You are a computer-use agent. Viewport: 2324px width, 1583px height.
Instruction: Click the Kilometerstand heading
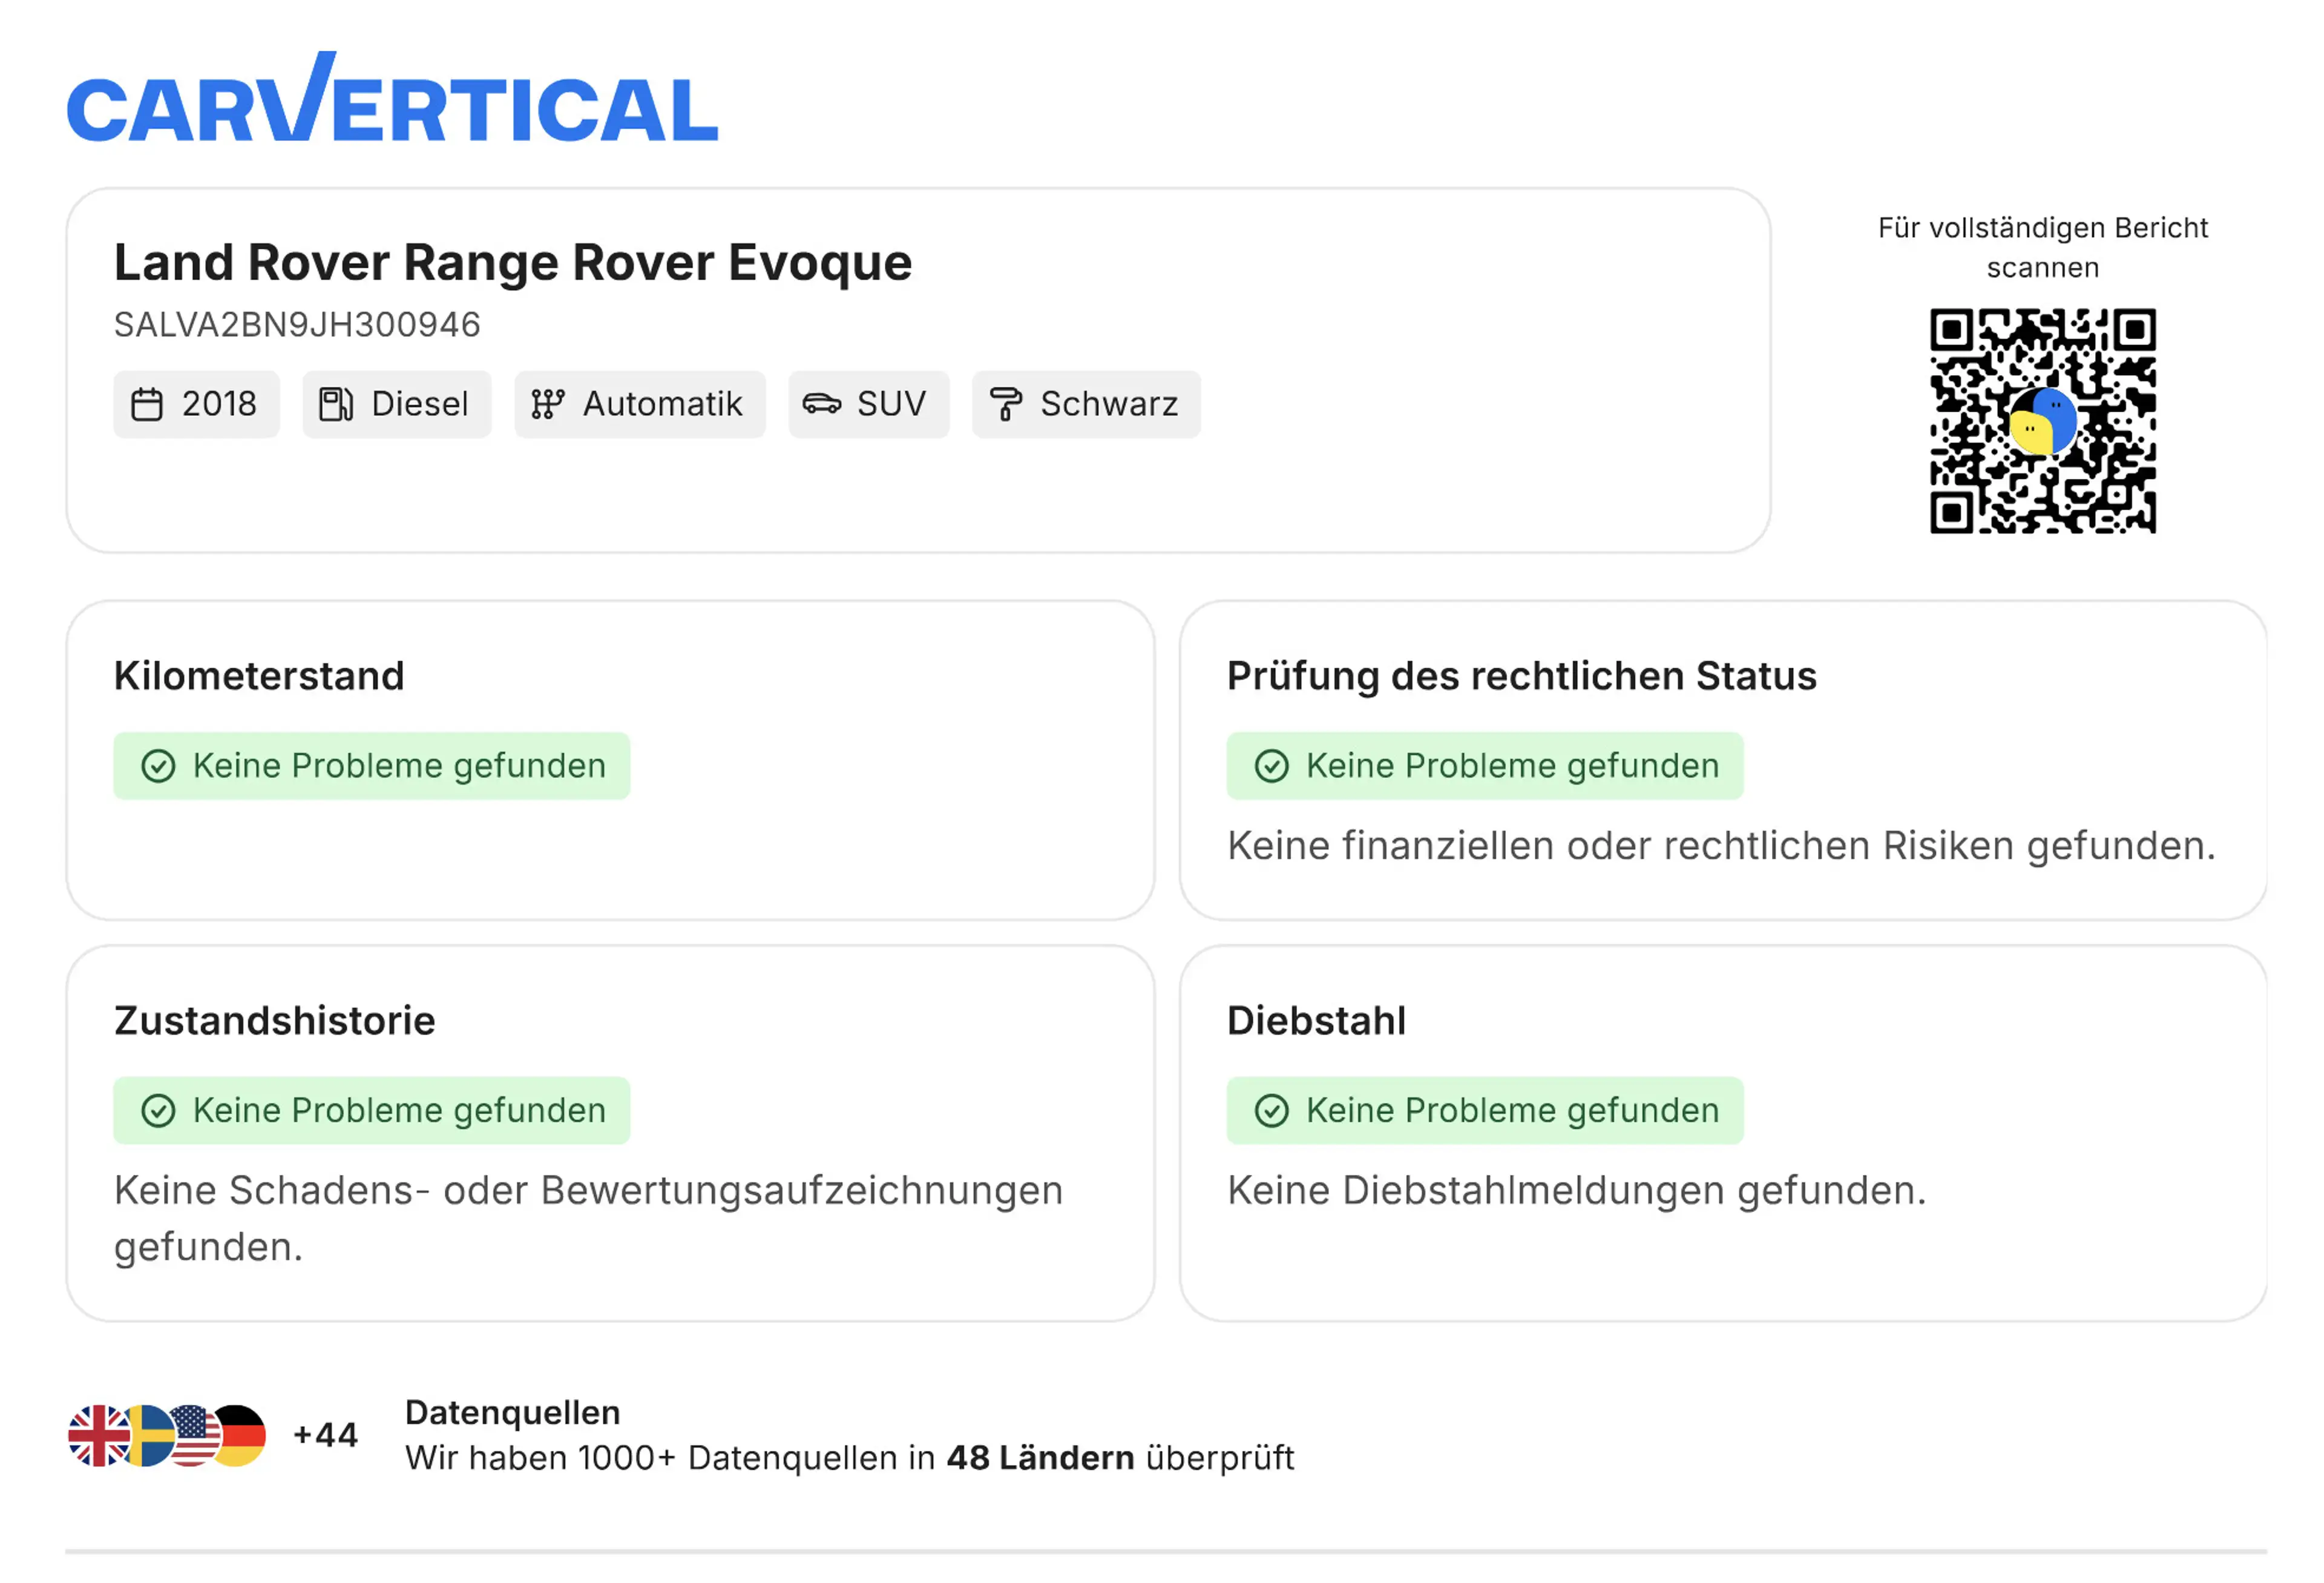pyautogui.click(x=259, y=676)
